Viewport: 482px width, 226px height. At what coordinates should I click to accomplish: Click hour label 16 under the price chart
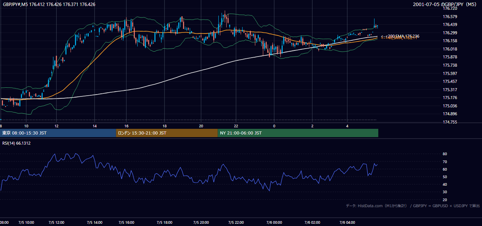click(126, 126)
